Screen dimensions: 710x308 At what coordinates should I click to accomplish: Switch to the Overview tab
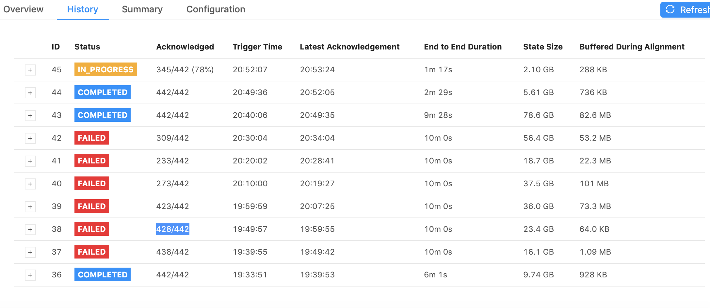[x=23, y=9]
